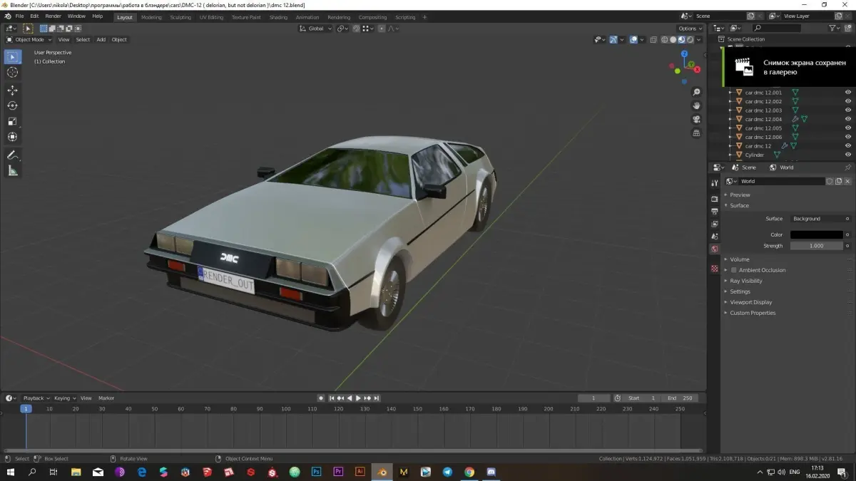Expand the Custom Properties panel
856x481 pixels.
point(751,313)
